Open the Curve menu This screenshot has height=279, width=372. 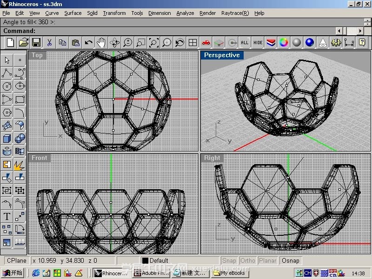pos(52,13)
